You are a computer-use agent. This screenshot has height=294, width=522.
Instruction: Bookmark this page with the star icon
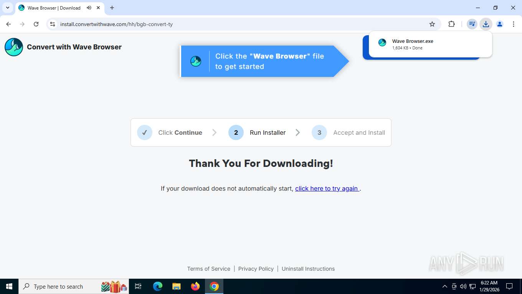click(432, 24)
